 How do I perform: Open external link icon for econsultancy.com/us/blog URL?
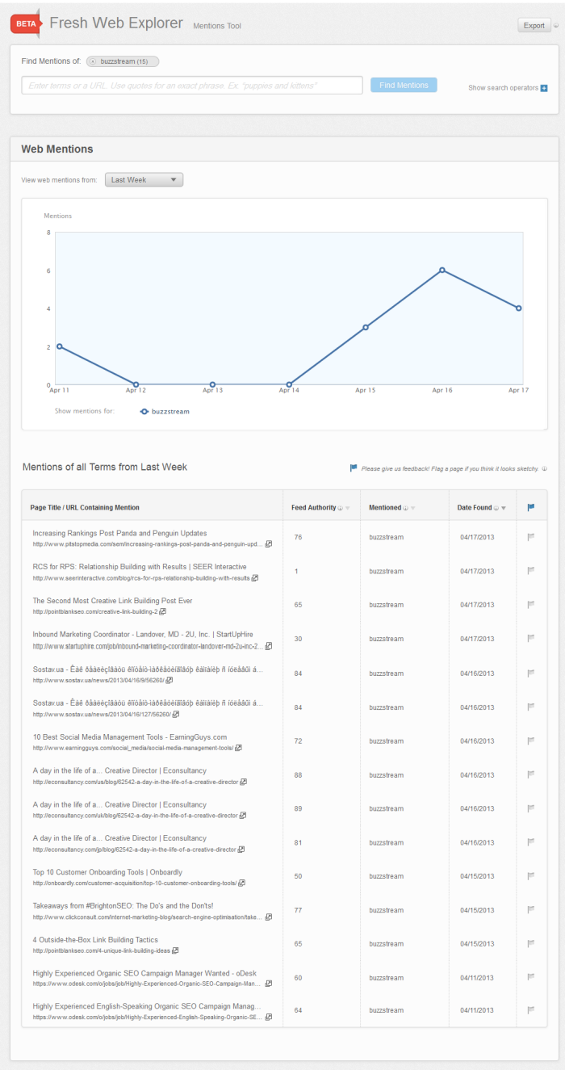tap(243, 782)
